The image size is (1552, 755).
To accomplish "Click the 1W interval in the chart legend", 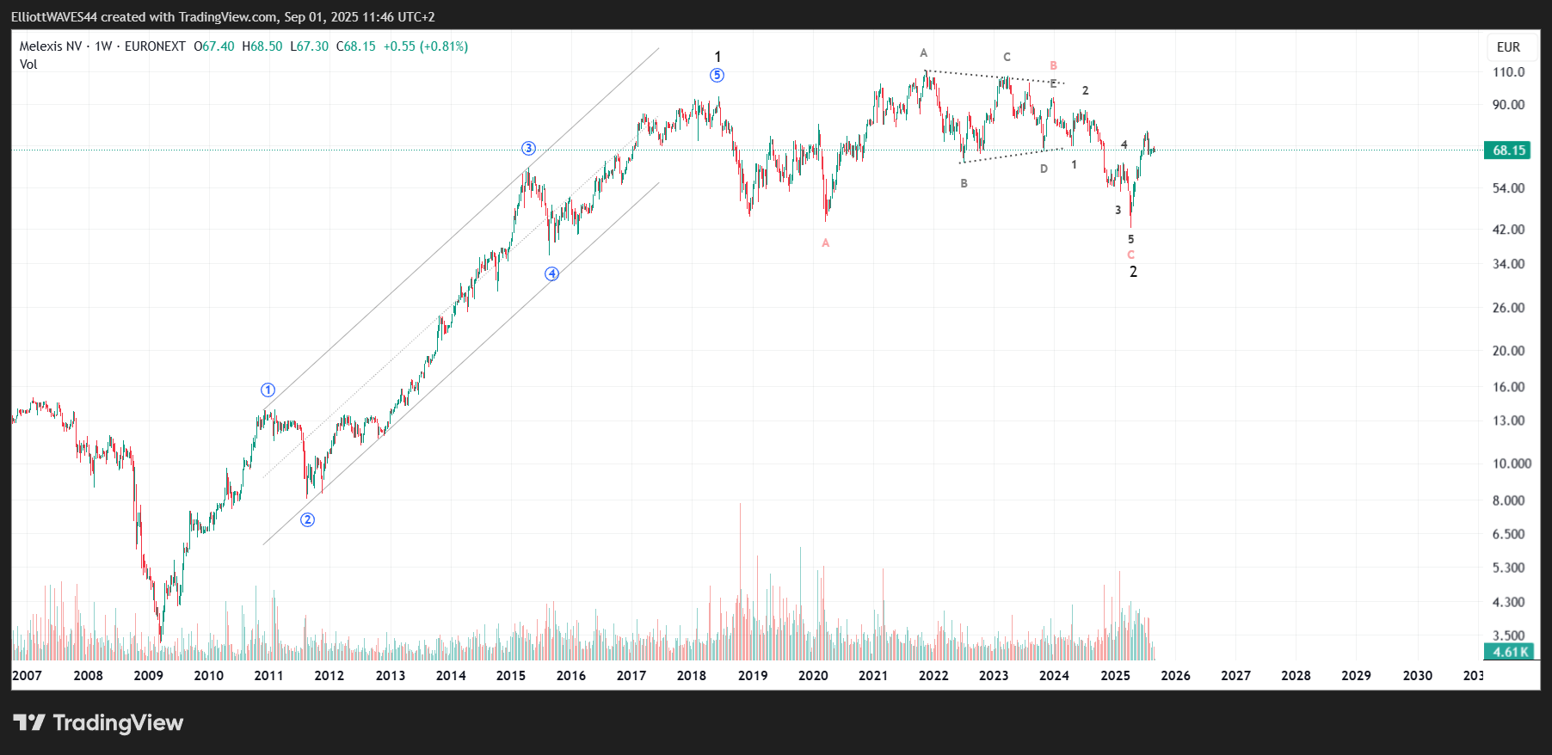I will pos(103,46).
